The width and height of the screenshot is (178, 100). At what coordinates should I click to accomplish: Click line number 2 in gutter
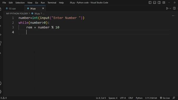(13, 23)
